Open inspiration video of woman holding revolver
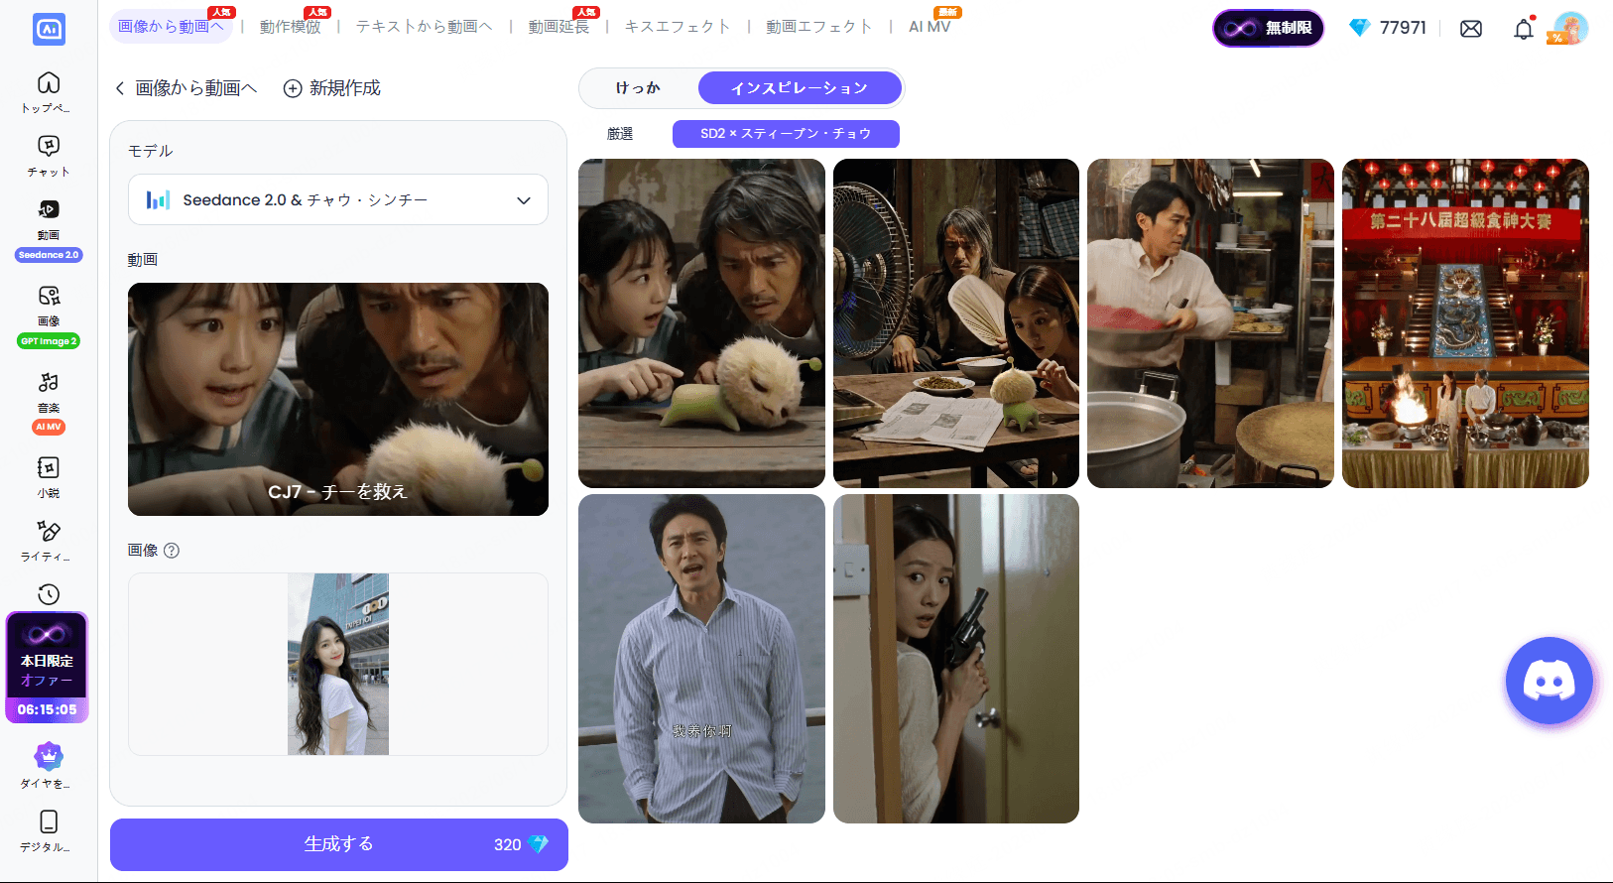 point(956,659)
